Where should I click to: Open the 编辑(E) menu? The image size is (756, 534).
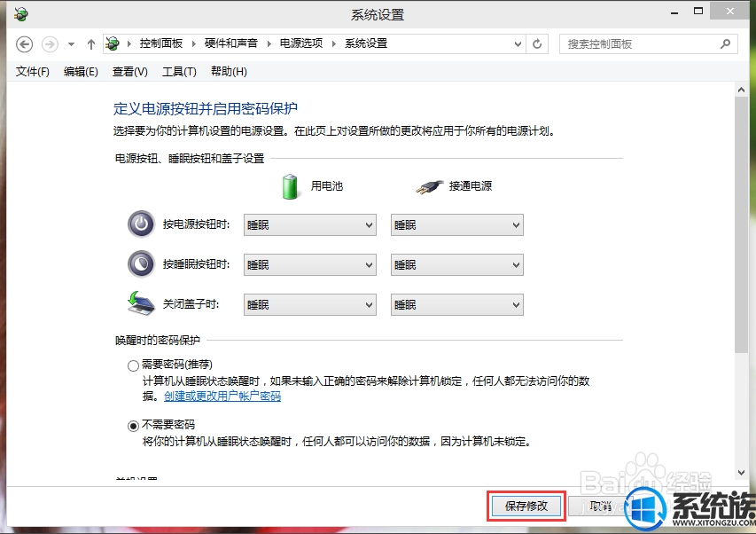(81, 72)
